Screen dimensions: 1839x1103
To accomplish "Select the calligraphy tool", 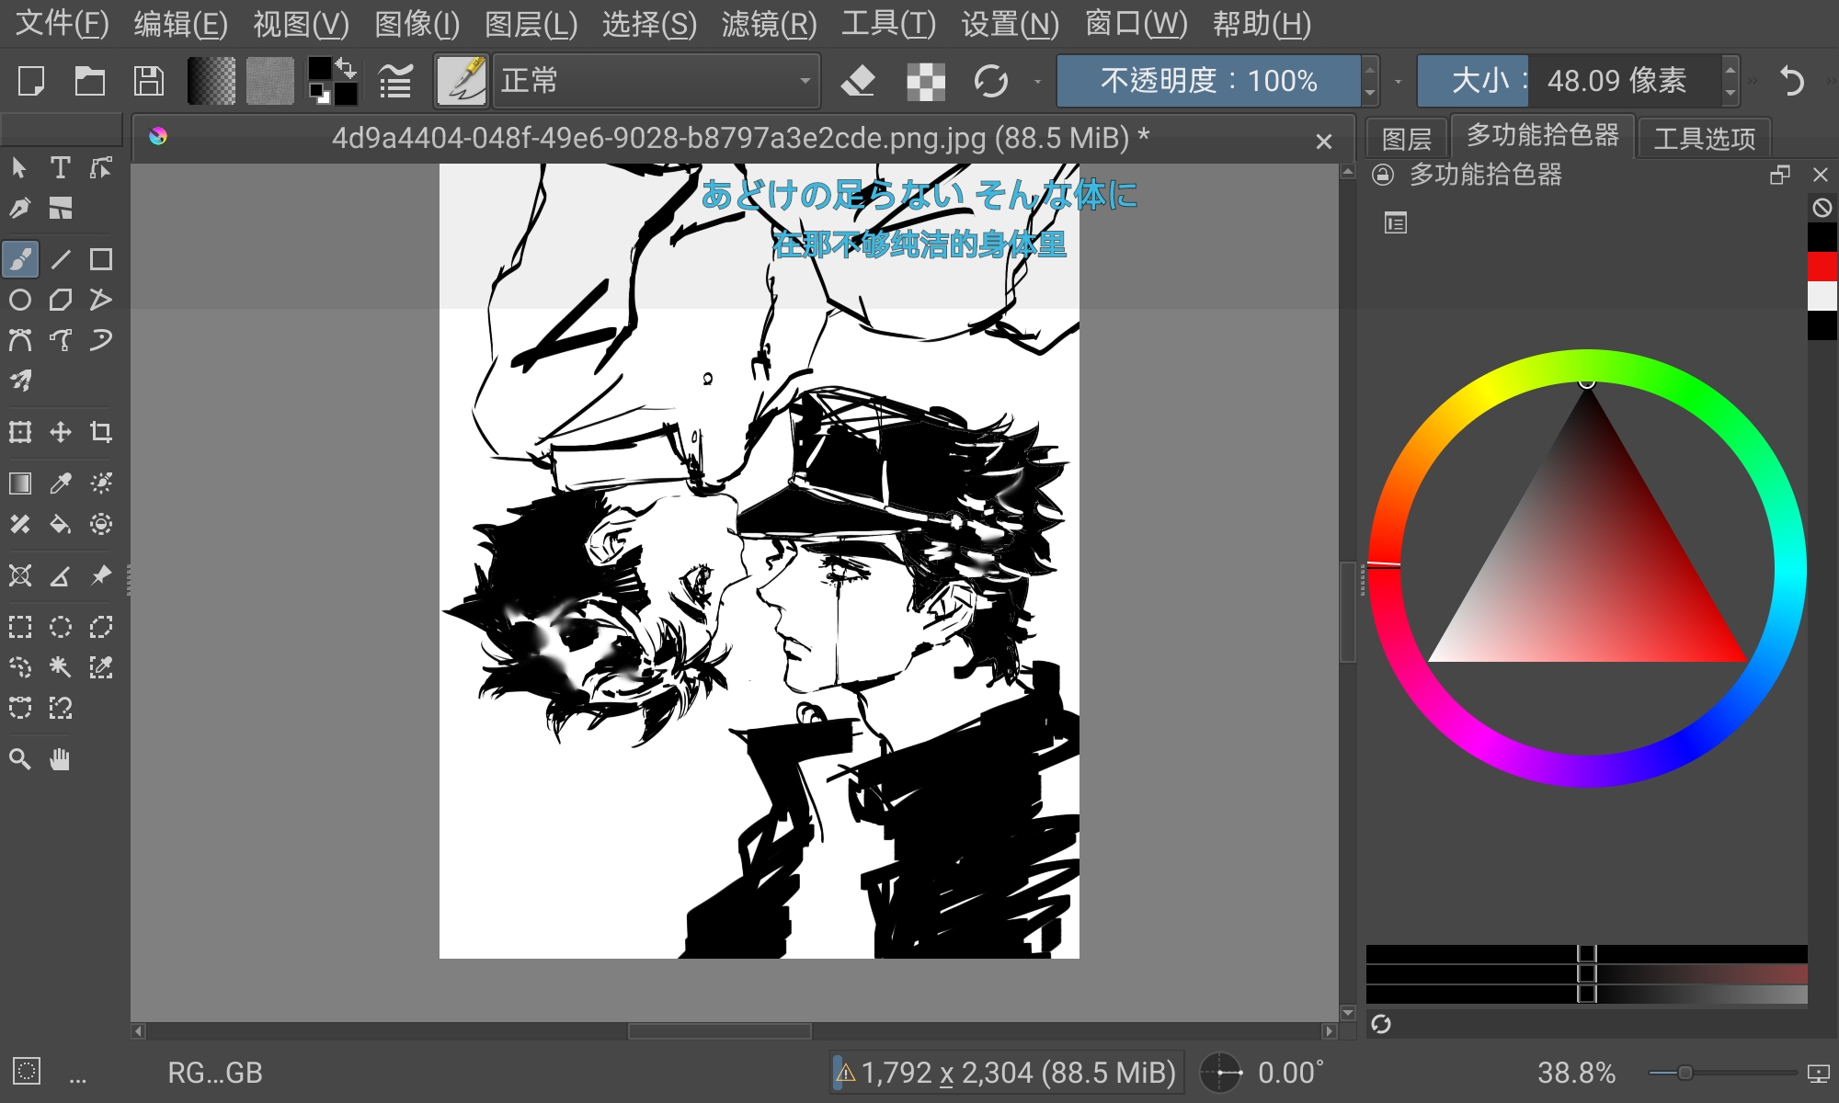I will pyautogui.click(x=19, y=209).
